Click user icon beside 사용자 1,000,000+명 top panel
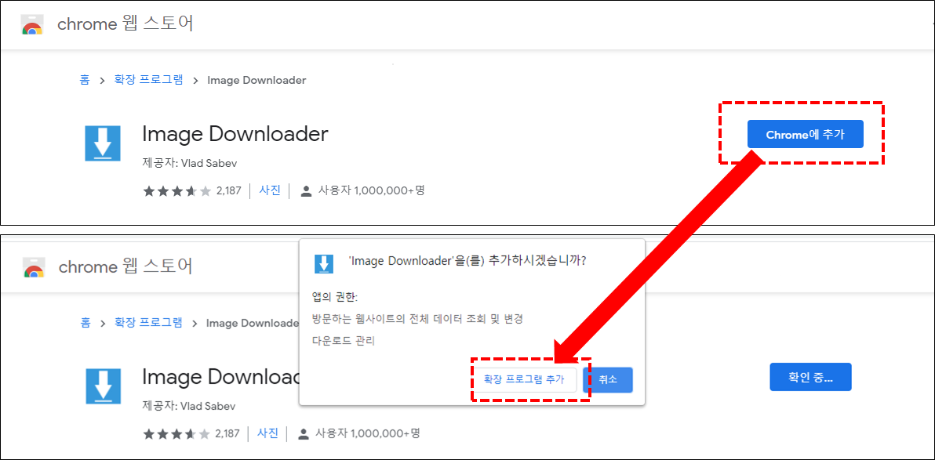The image size is (935, 460). click(307, 191)
